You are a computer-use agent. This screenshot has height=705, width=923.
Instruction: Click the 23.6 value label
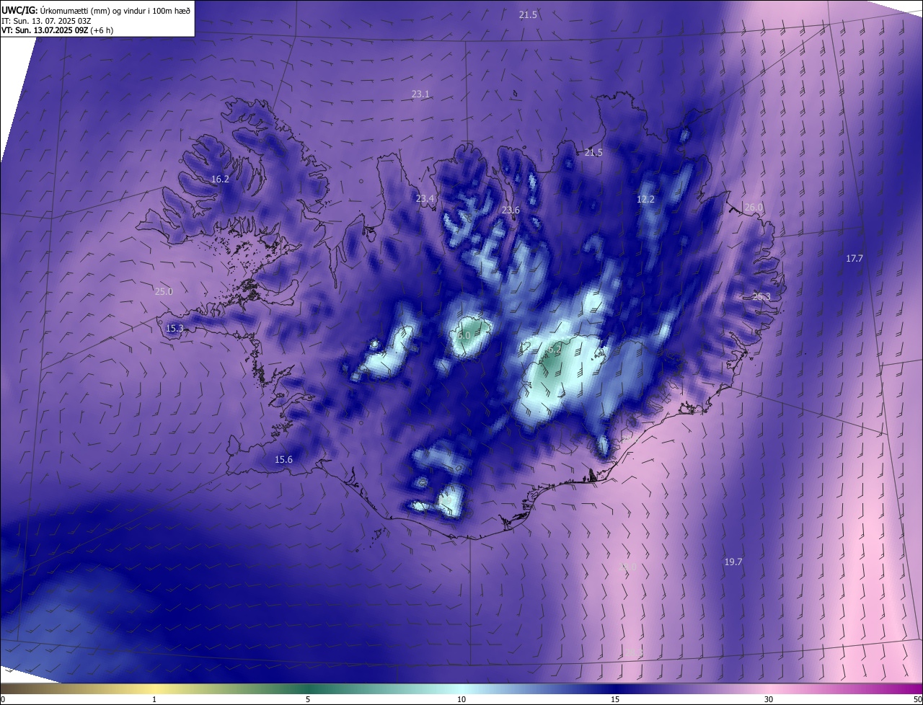511,210
